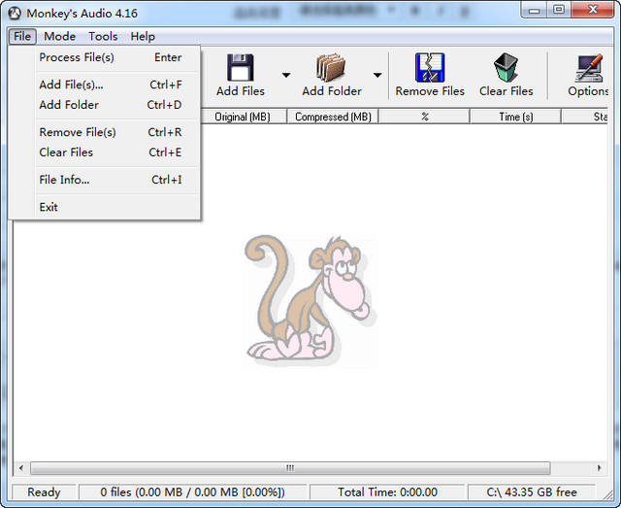Minimize the Monkey's Audio window
This screenshot has height=508, width=621.
point(534,11)
